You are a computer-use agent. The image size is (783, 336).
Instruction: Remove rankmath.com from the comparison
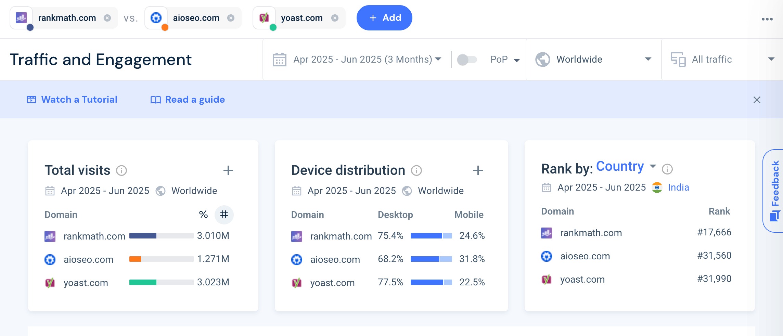point(107,18)
